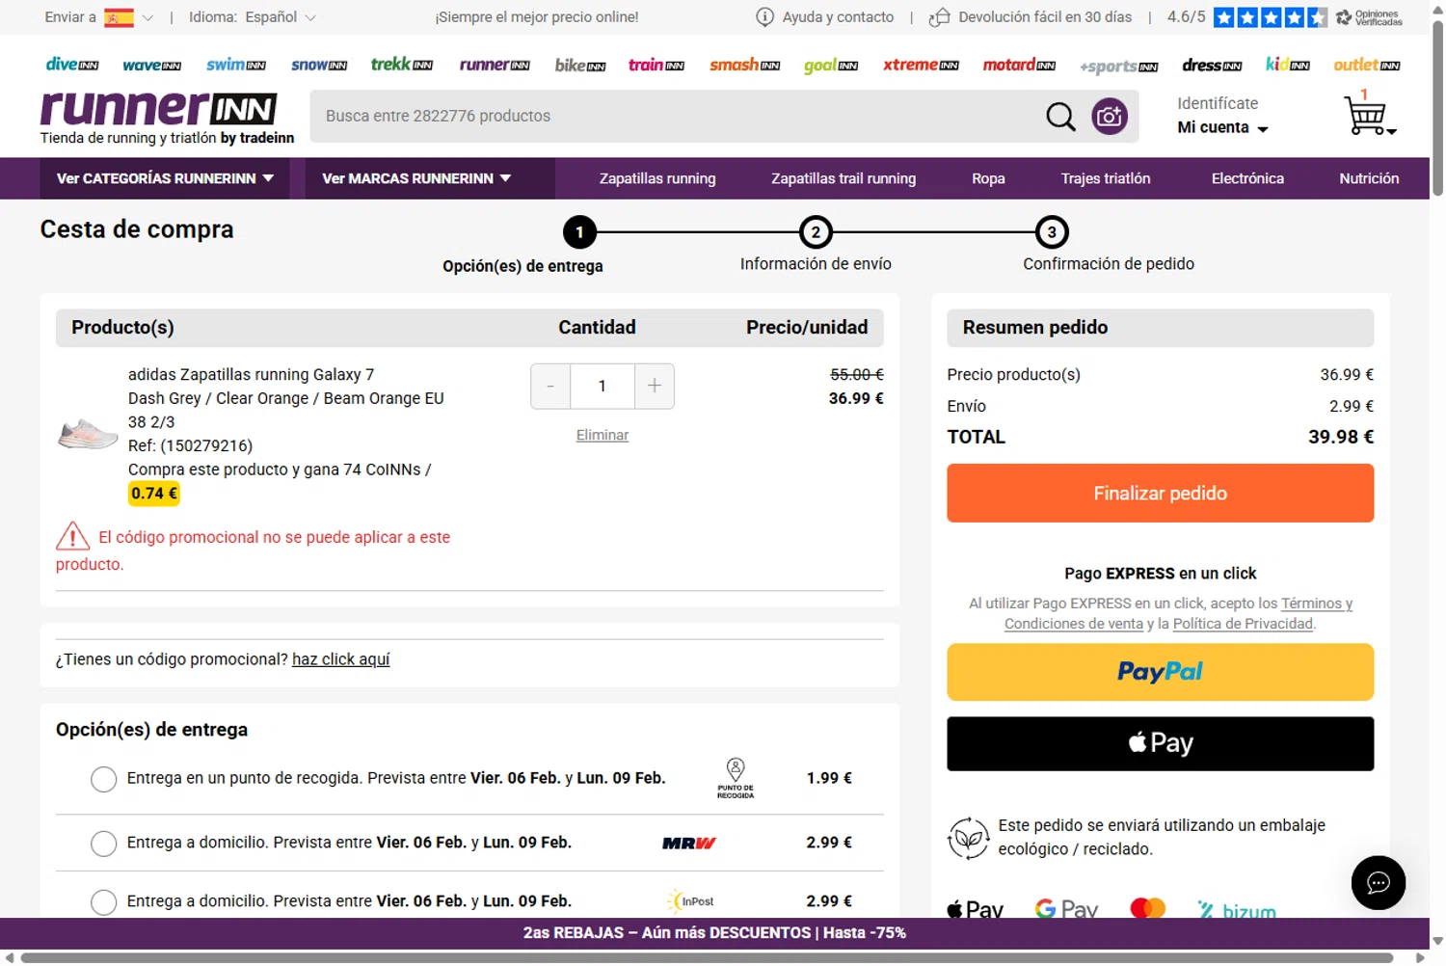
Task: Click the adidas Galaxy 7 shoe thumbnail
Action: click(87, 435)
